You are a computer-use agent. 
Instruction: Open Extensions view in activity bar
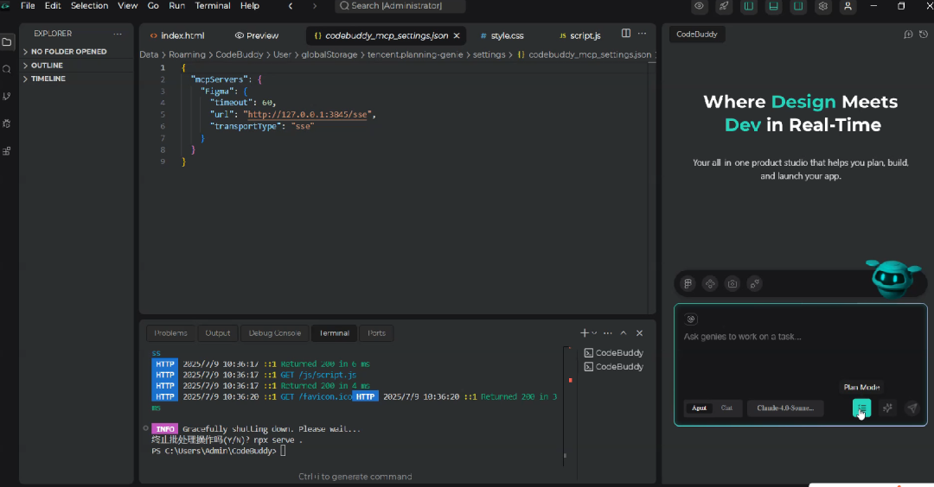pyautogui.click(x=7, y=151)
